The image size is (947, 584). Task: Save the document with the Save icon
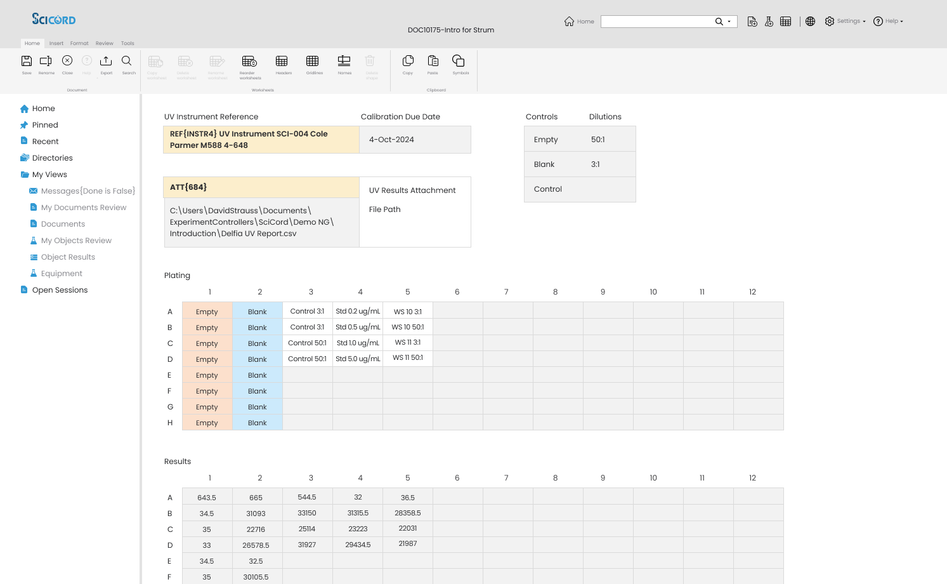pos(27,61)
